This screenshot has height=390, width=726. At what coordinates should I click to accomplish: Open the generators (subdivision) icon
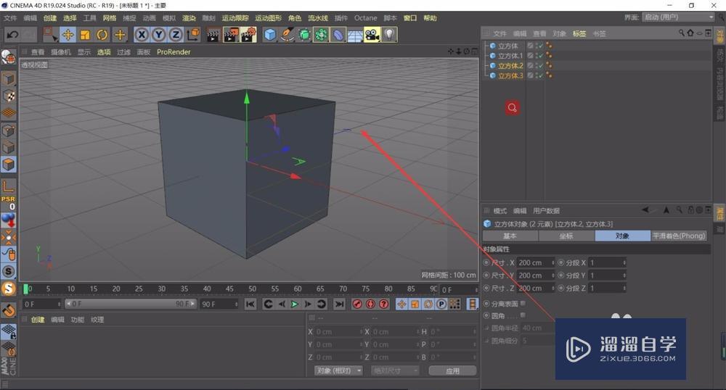304,35
